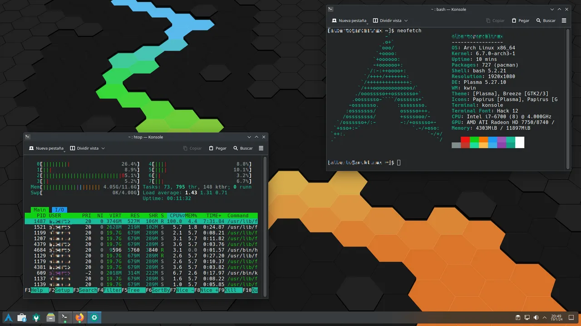Click F7 Nice - in htop footer
The height and width of the screenshot is (326, 581).
tap(182, 290)
